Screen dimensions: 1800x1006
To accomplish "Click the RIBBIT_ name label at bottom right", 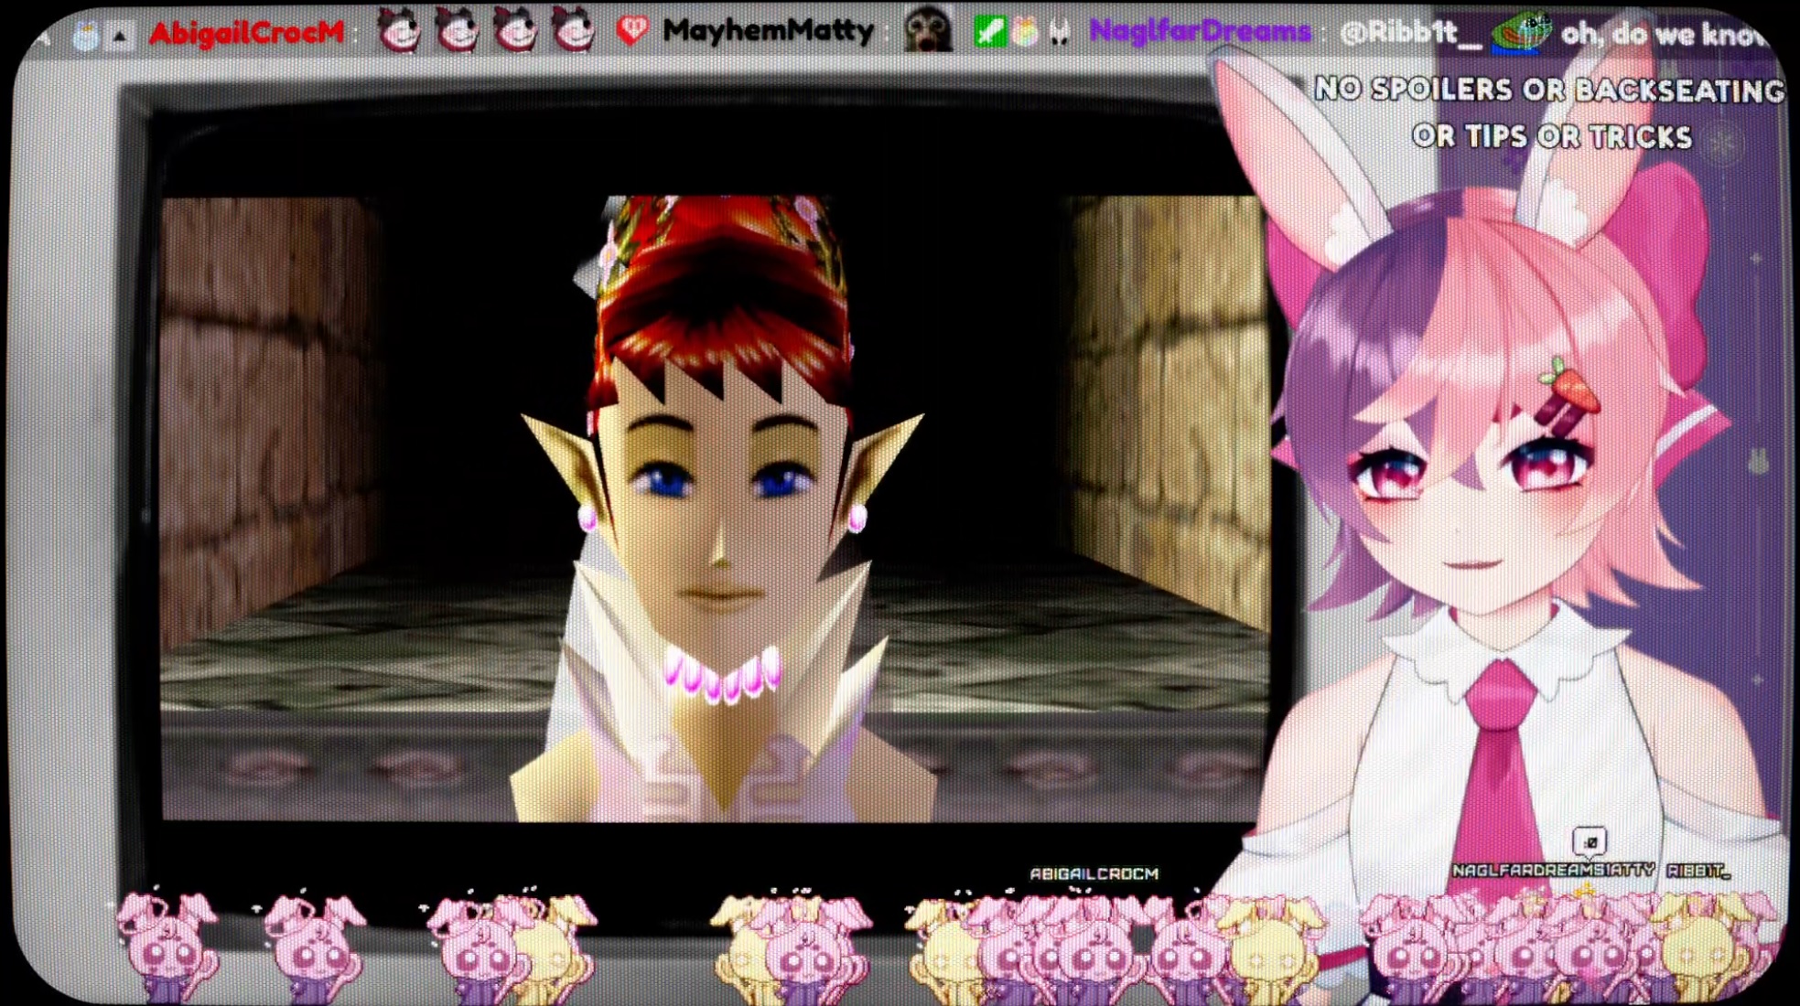I will coord(1698,871).
